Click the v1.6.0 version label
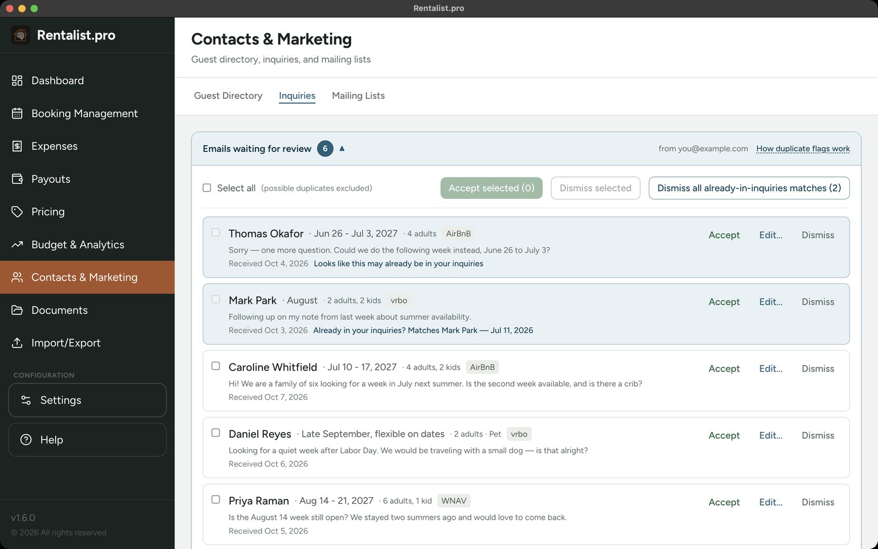The width and height of the screenshot is (878, 549). (23, 518)
